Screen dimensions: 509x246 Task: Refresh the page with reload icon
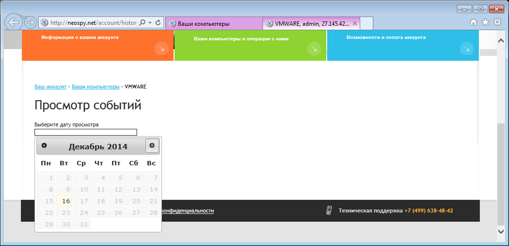pos(158,23)
